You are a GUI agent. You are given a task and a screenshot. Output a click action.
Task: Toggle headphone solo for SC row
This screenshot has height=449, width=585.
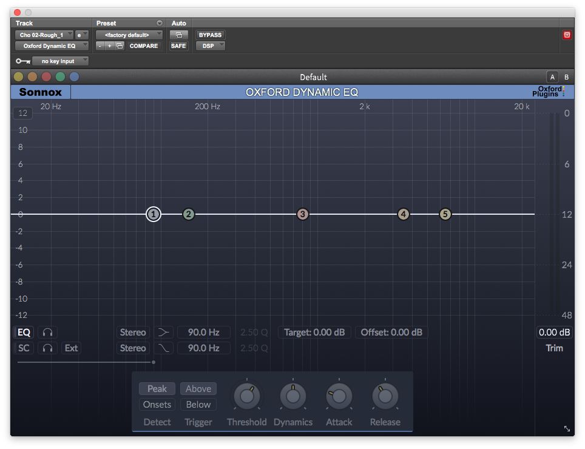tap(47, 348)
